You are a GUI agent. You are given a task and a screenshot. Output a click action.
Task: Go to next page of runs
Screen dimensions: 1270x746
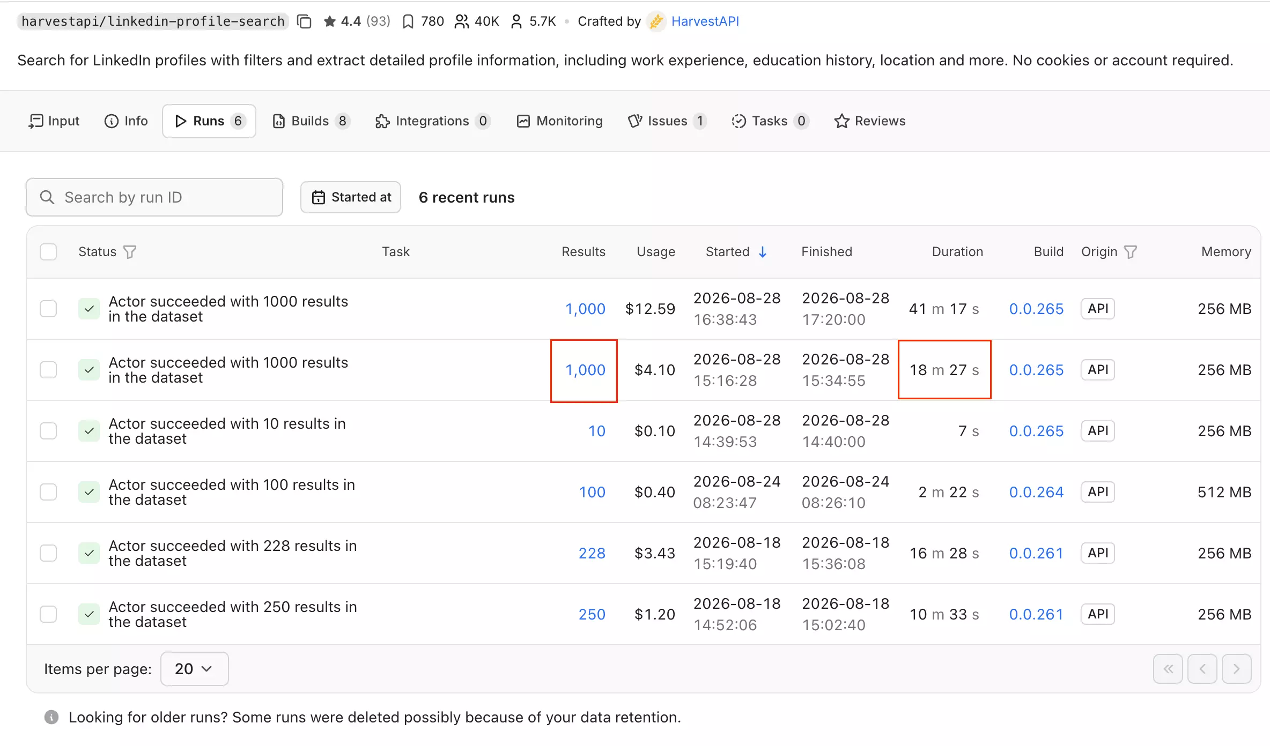coord(1237,669)
